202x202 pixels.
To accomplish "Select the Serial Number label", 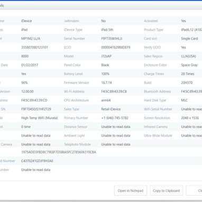I will tap(75, 39).
